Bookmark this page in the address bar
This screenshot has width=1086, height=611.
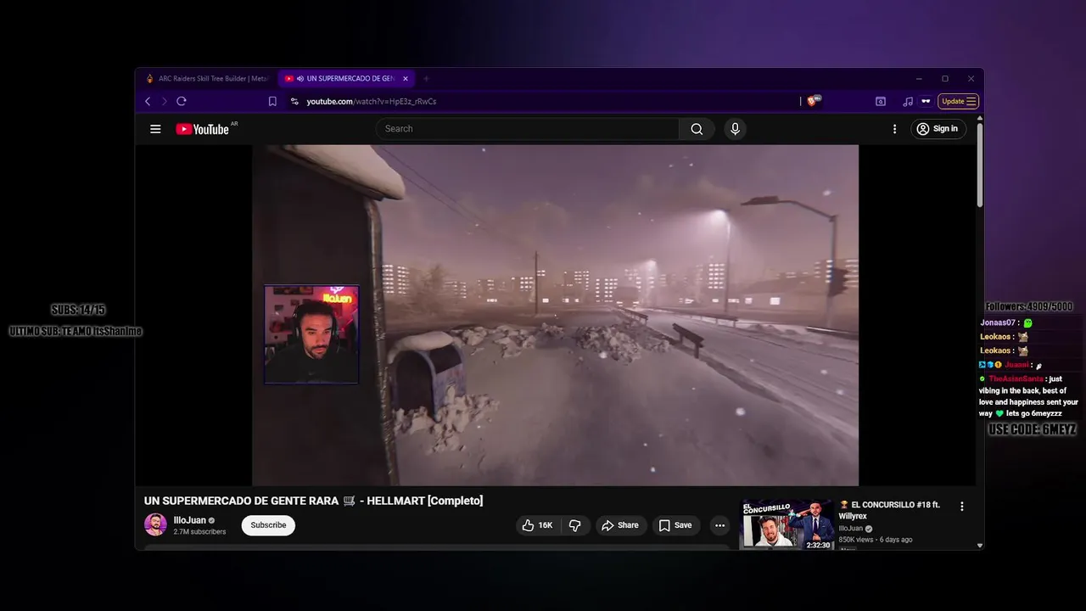(x=272, y=101)
